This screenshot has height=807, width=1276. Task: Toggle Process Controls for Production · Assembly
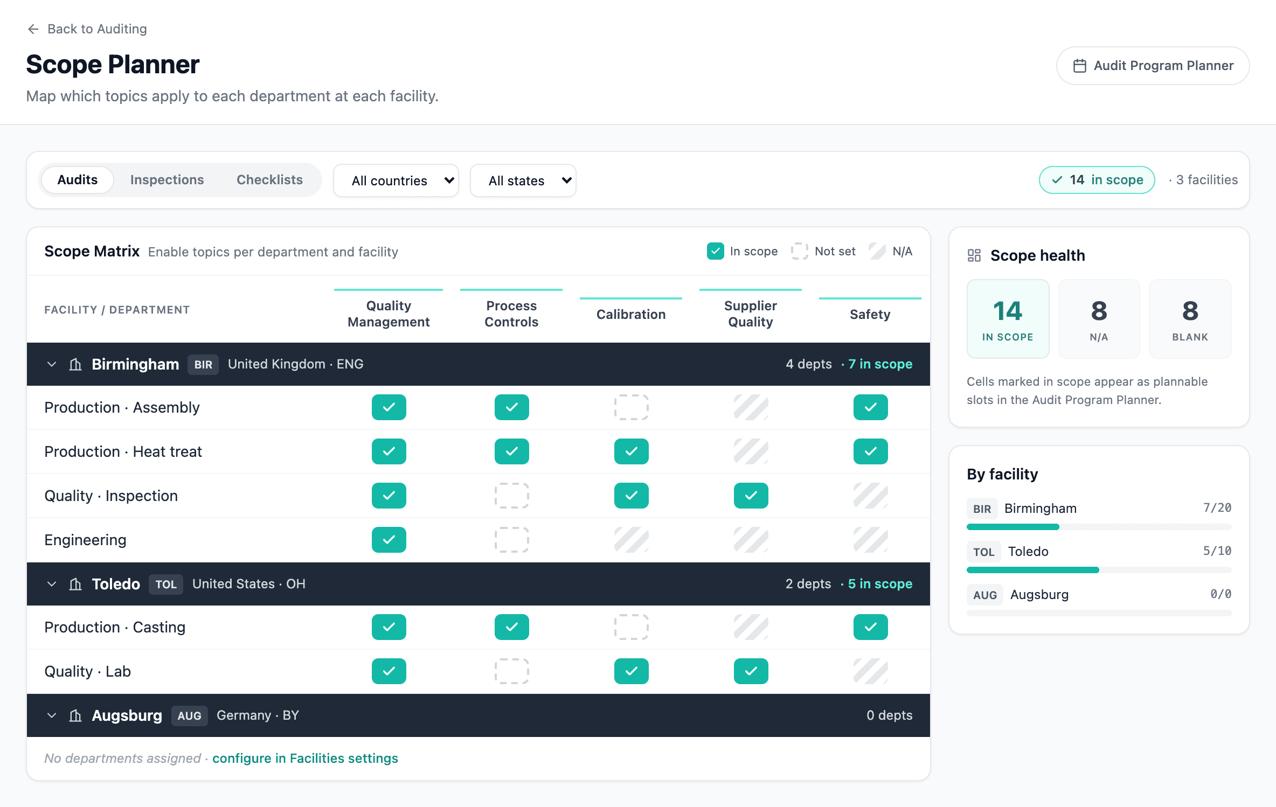[x=512, y=407]
